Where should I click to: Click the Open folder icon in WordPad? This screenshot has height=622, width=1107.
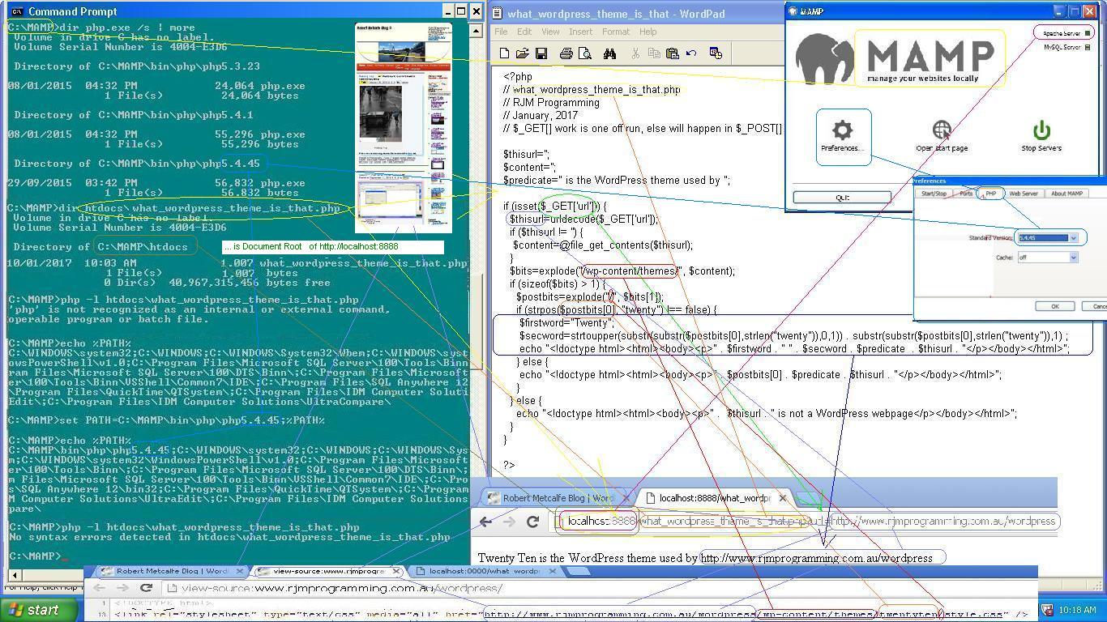pyautogui.click(x=523, y=53)
